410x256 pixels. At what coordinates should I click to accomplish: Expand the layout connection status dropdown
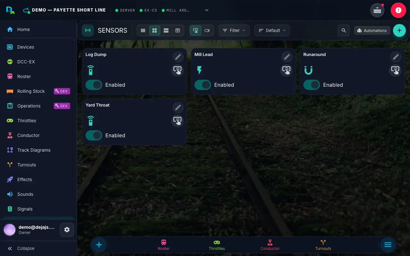(x=207, y=10)
